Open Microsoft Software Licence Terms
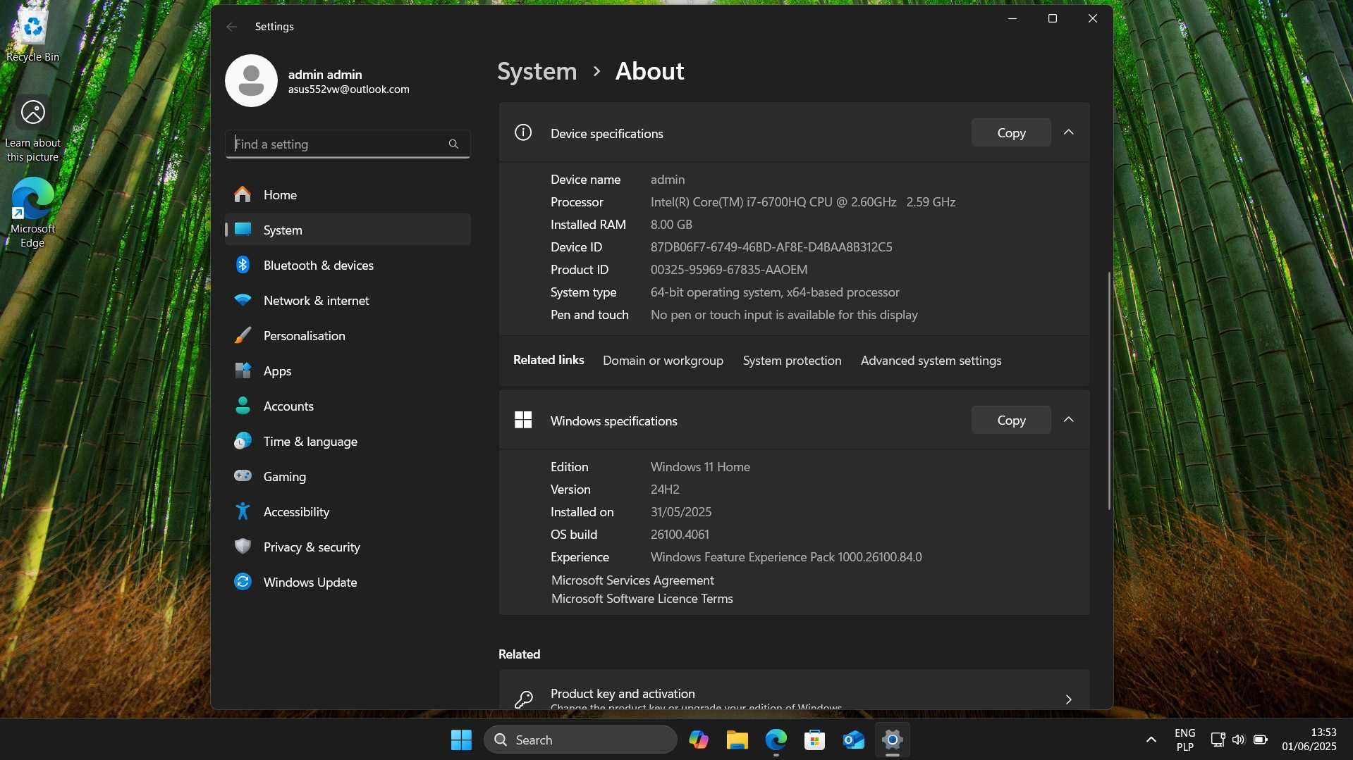1353x760 pixels. click(642, 598)
